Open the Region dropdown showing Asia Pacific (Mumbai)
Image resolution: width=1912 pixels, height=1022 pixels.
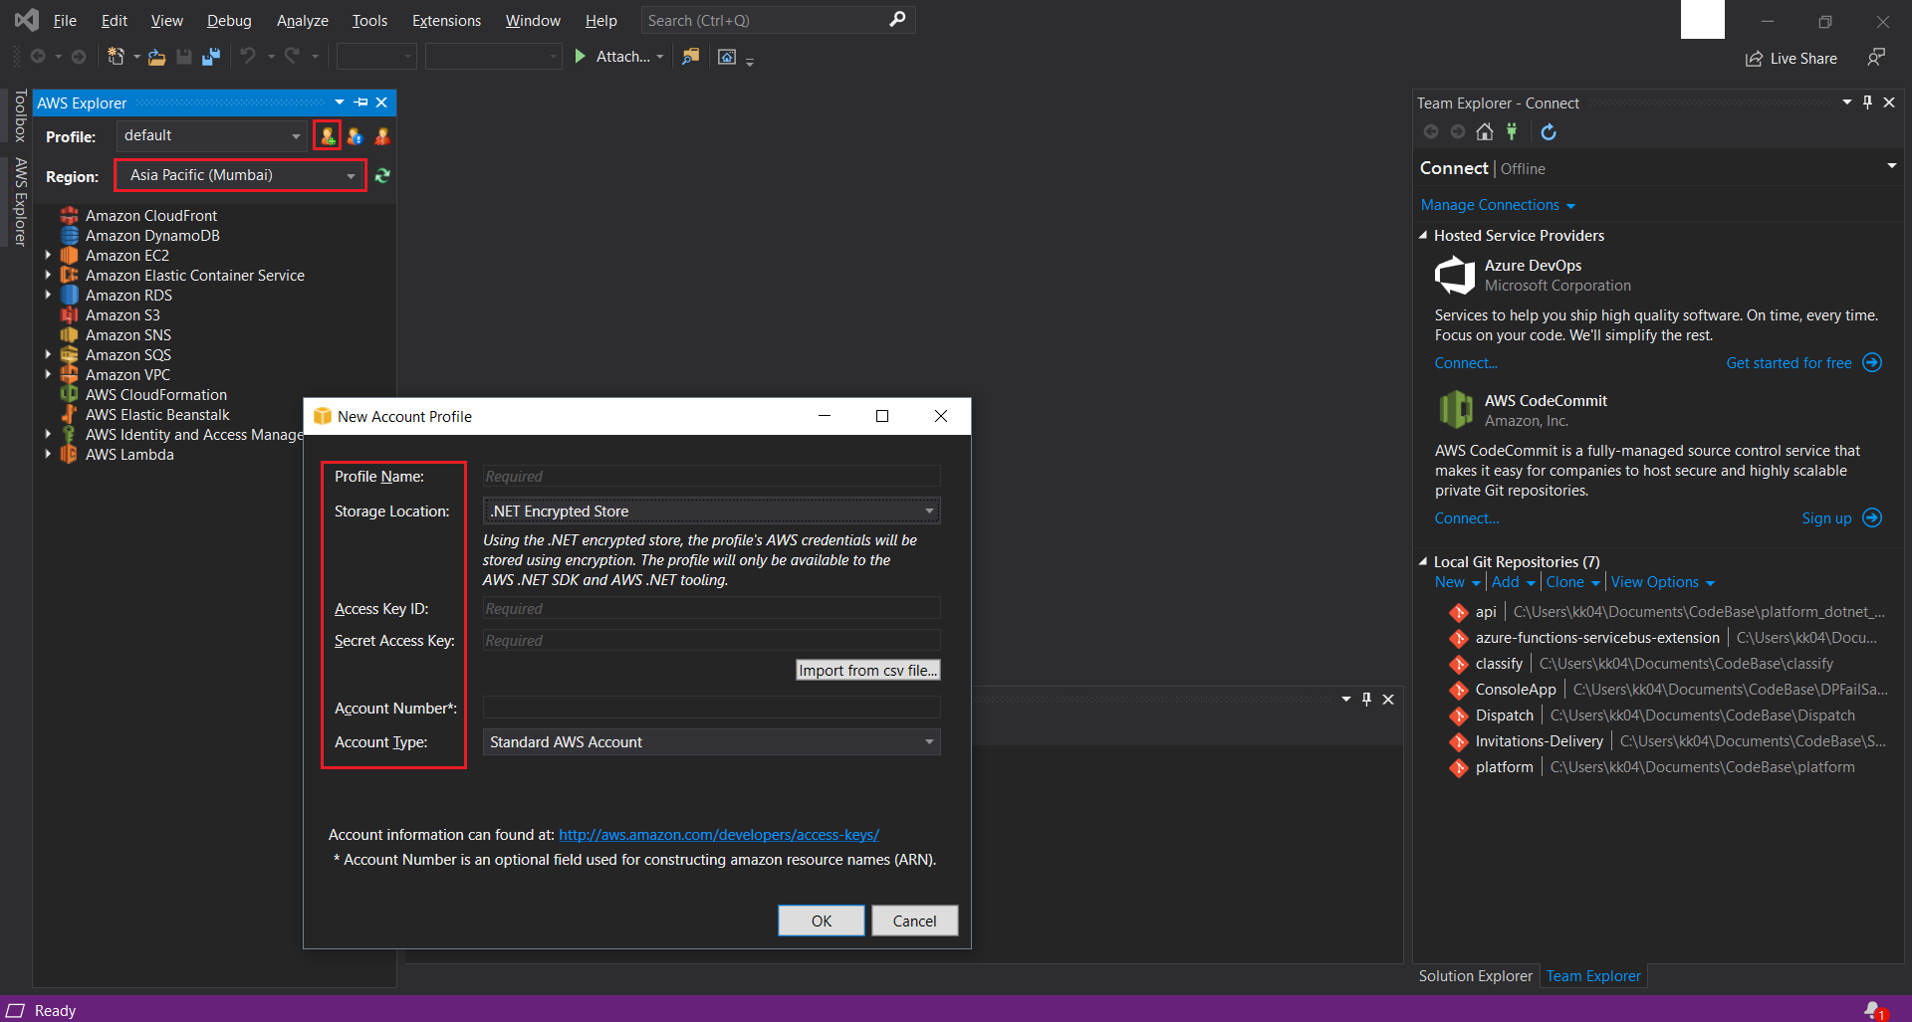click(x=239, y=175)
